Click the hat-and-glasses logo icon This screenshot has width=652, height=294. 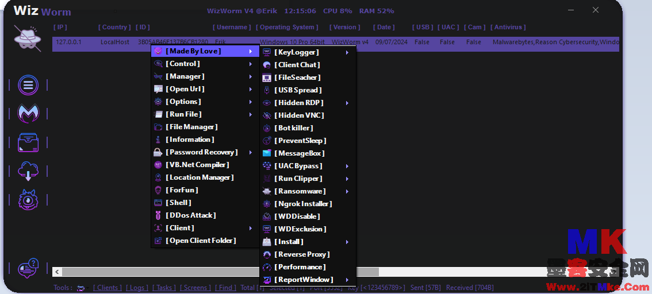pos(28,38)
